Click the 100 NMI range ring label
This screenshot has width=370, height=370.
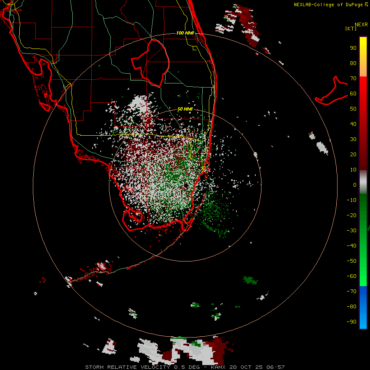(x=185, y=33)
